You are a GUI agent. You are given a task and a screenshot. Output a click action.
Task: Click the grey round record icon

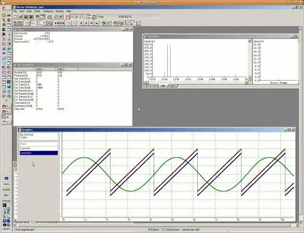61,17
